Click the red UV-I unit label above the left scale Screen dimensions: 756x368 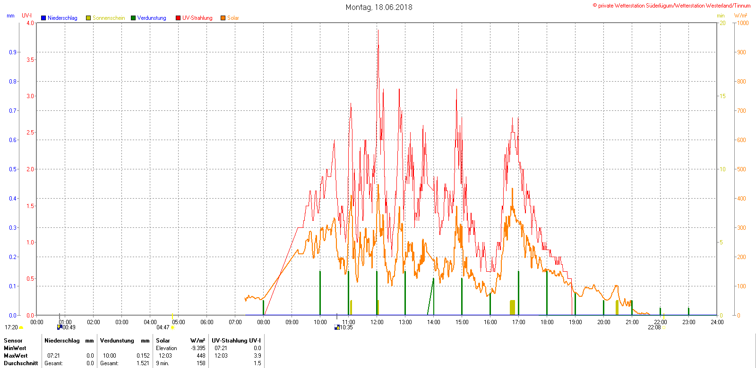tap(27, 16)
